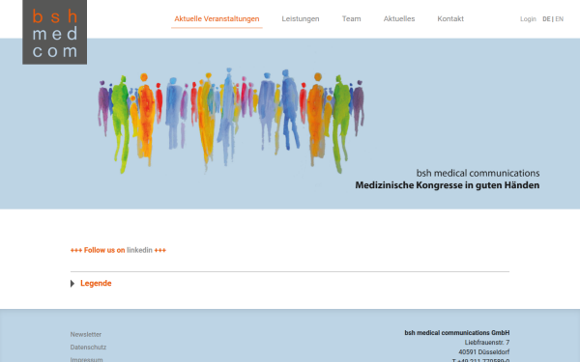Open the Impressum footer link
Viewport: 580px width, 362px height.
[87, 359]
